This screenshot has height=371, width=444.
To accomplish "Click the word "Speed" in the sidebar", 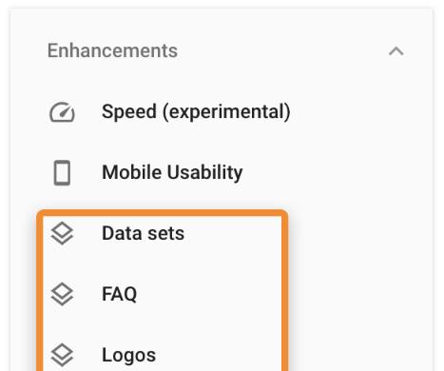I will coord(129,112).
